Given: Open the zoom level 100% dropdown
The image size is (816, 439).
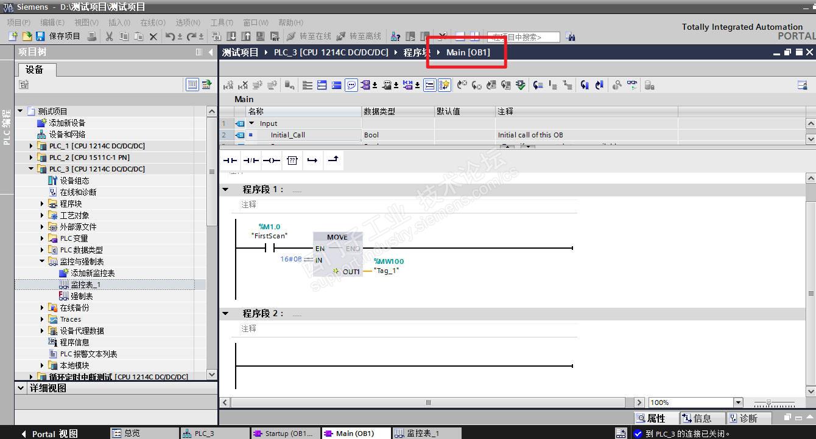Looking at the screenshot, I should pyautogui.click(x=739, y=403).
